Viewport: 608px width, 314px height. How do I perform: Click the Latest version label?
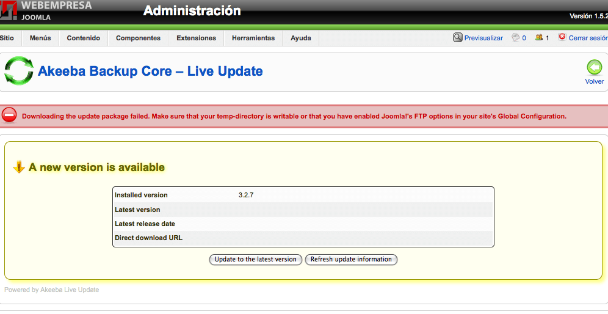pos(137,210)
